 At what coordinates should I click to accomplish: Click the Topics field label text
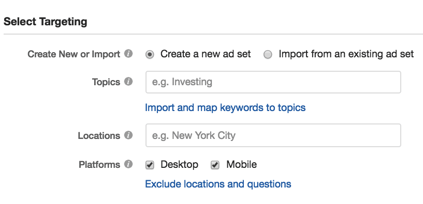pyautogui.click(x=106, y=82)
